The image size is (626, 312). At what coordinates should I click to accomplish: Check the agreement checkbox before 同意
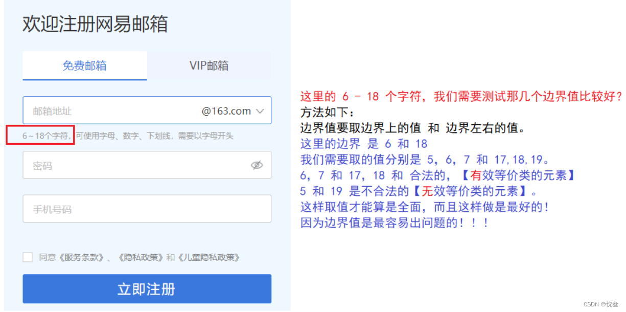click(x=28, y=257)
